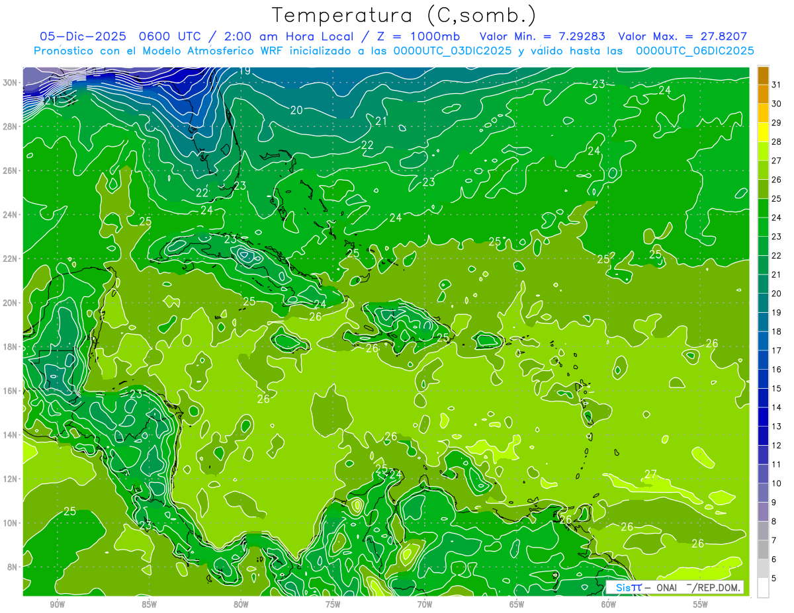Screen dimensions: 794x613
Task: Pick the orange-brown swatch above the 31 label
Action: pos(763,75)
